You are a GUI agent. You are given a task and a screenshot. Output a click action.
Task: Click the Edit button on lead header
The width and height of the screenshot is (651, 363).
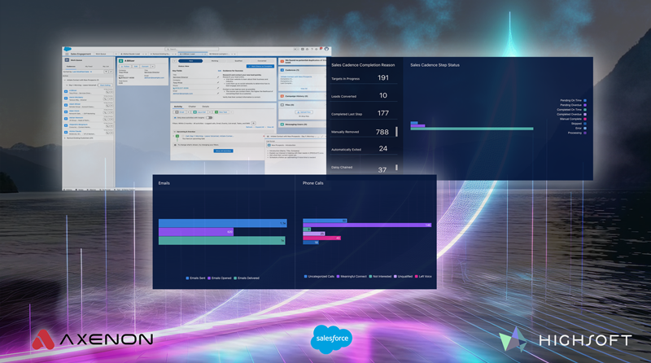[136, 67]
